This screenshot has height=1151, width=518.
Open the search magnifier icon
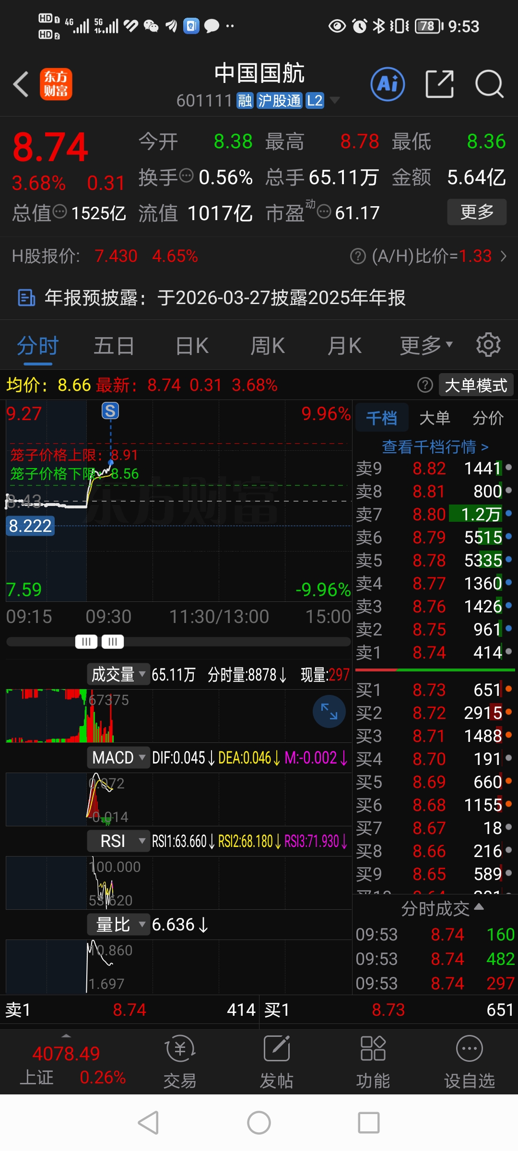[489, 84]
